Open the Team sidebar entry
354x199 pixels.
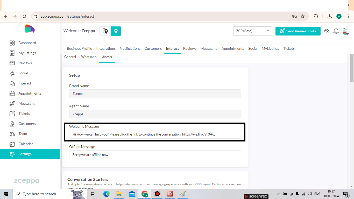click(18, 134)
